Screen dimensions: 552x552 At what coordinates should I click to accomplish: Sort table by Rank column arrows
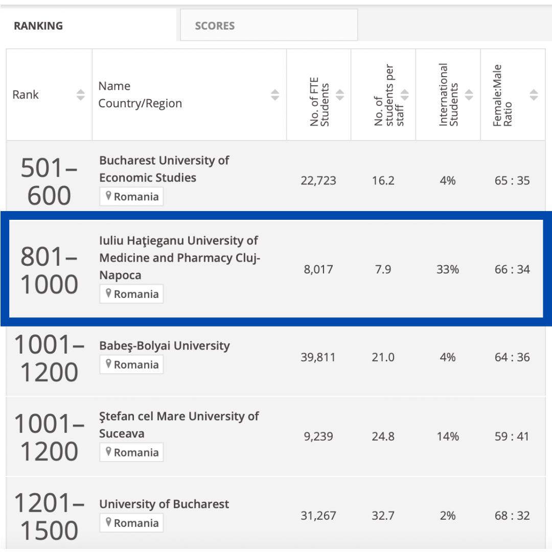click(x=80, y=95)
